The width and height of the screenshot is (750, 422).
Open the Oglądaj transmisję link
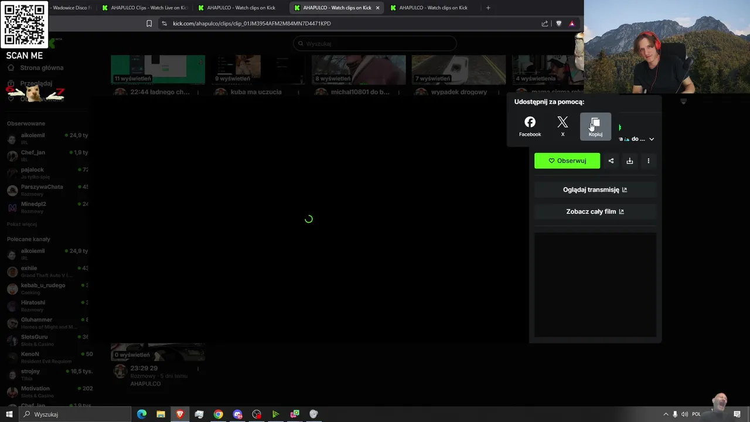(595, 190)
